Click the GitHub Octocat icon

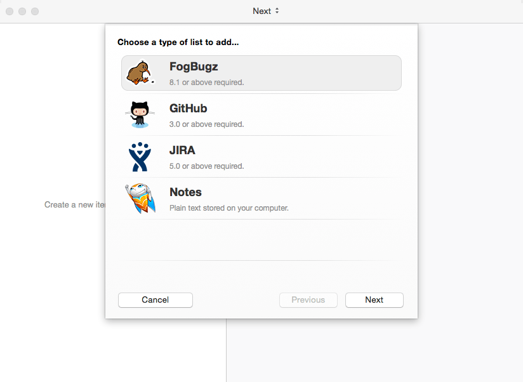pyautogui.click(x=140, y=115)
